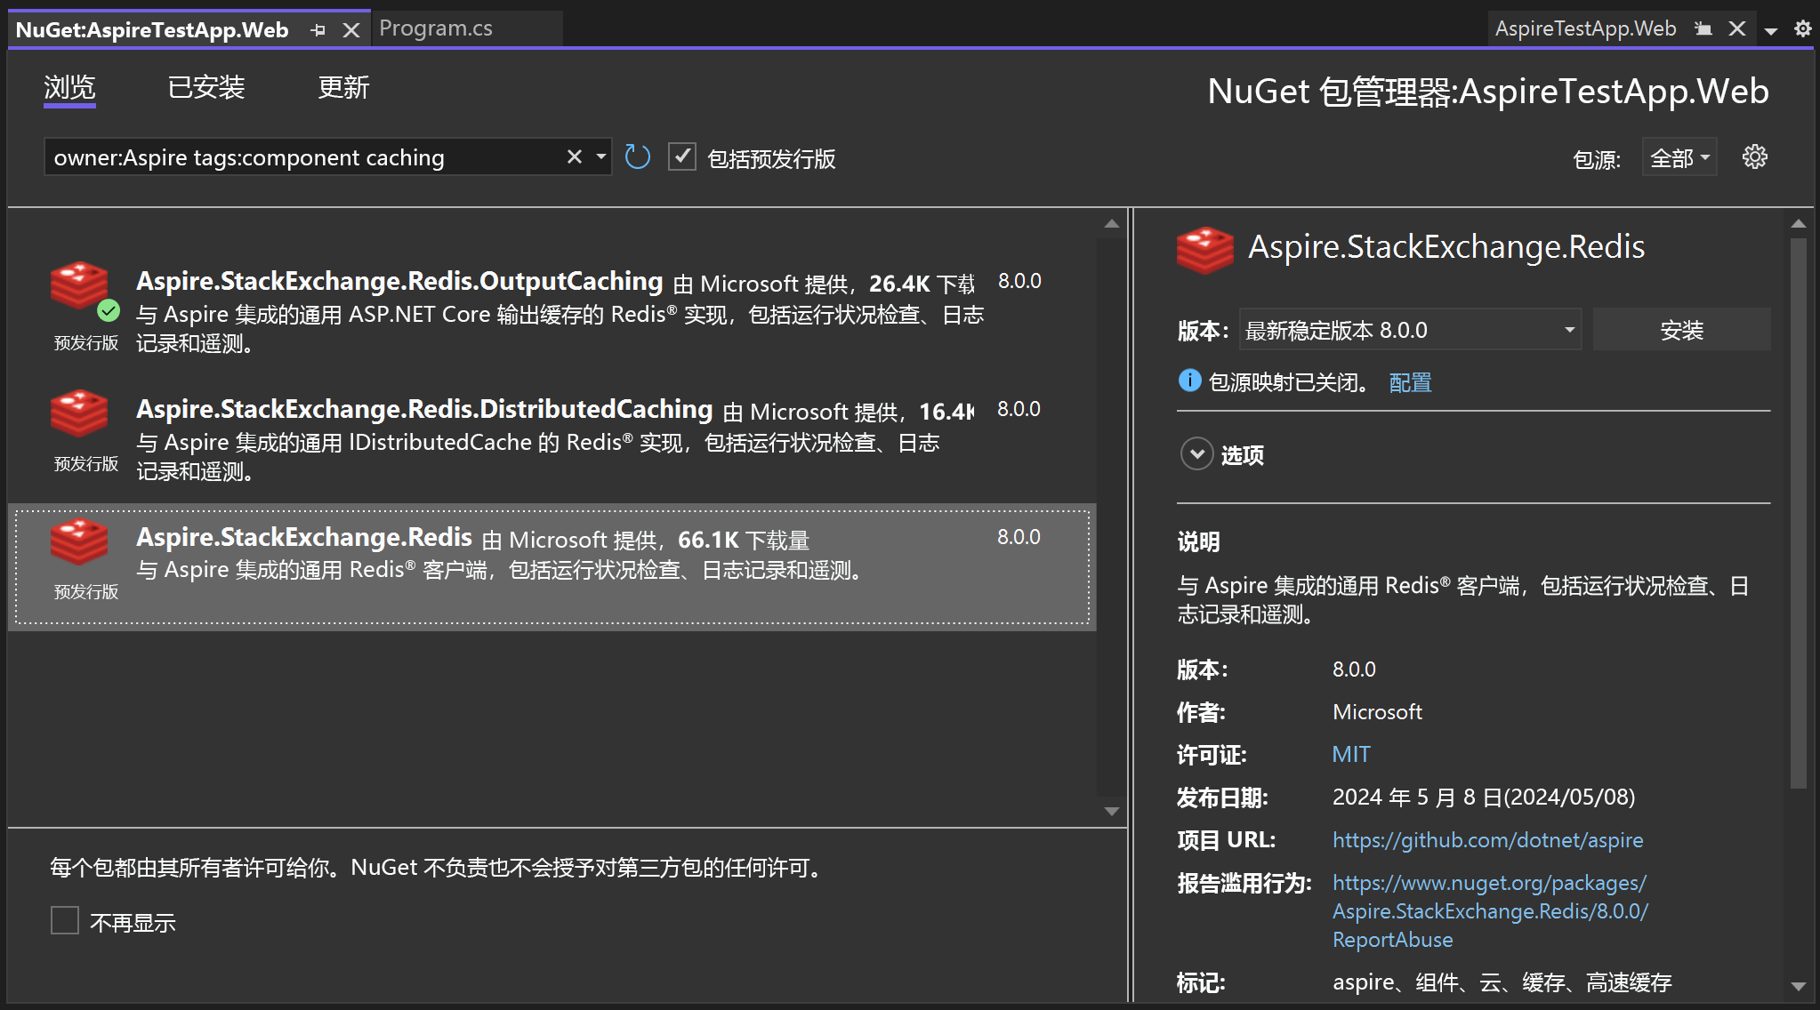The width and height of the screenshot is (1820, 1010).
Task: Expand the 选项 section
Action: (1196, 453)
